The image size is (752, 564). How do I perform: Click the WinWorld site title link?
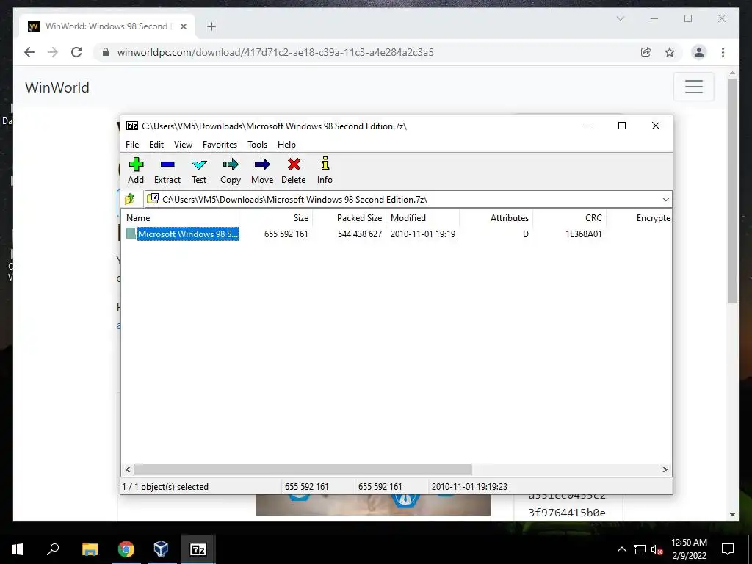click(57, 87)
